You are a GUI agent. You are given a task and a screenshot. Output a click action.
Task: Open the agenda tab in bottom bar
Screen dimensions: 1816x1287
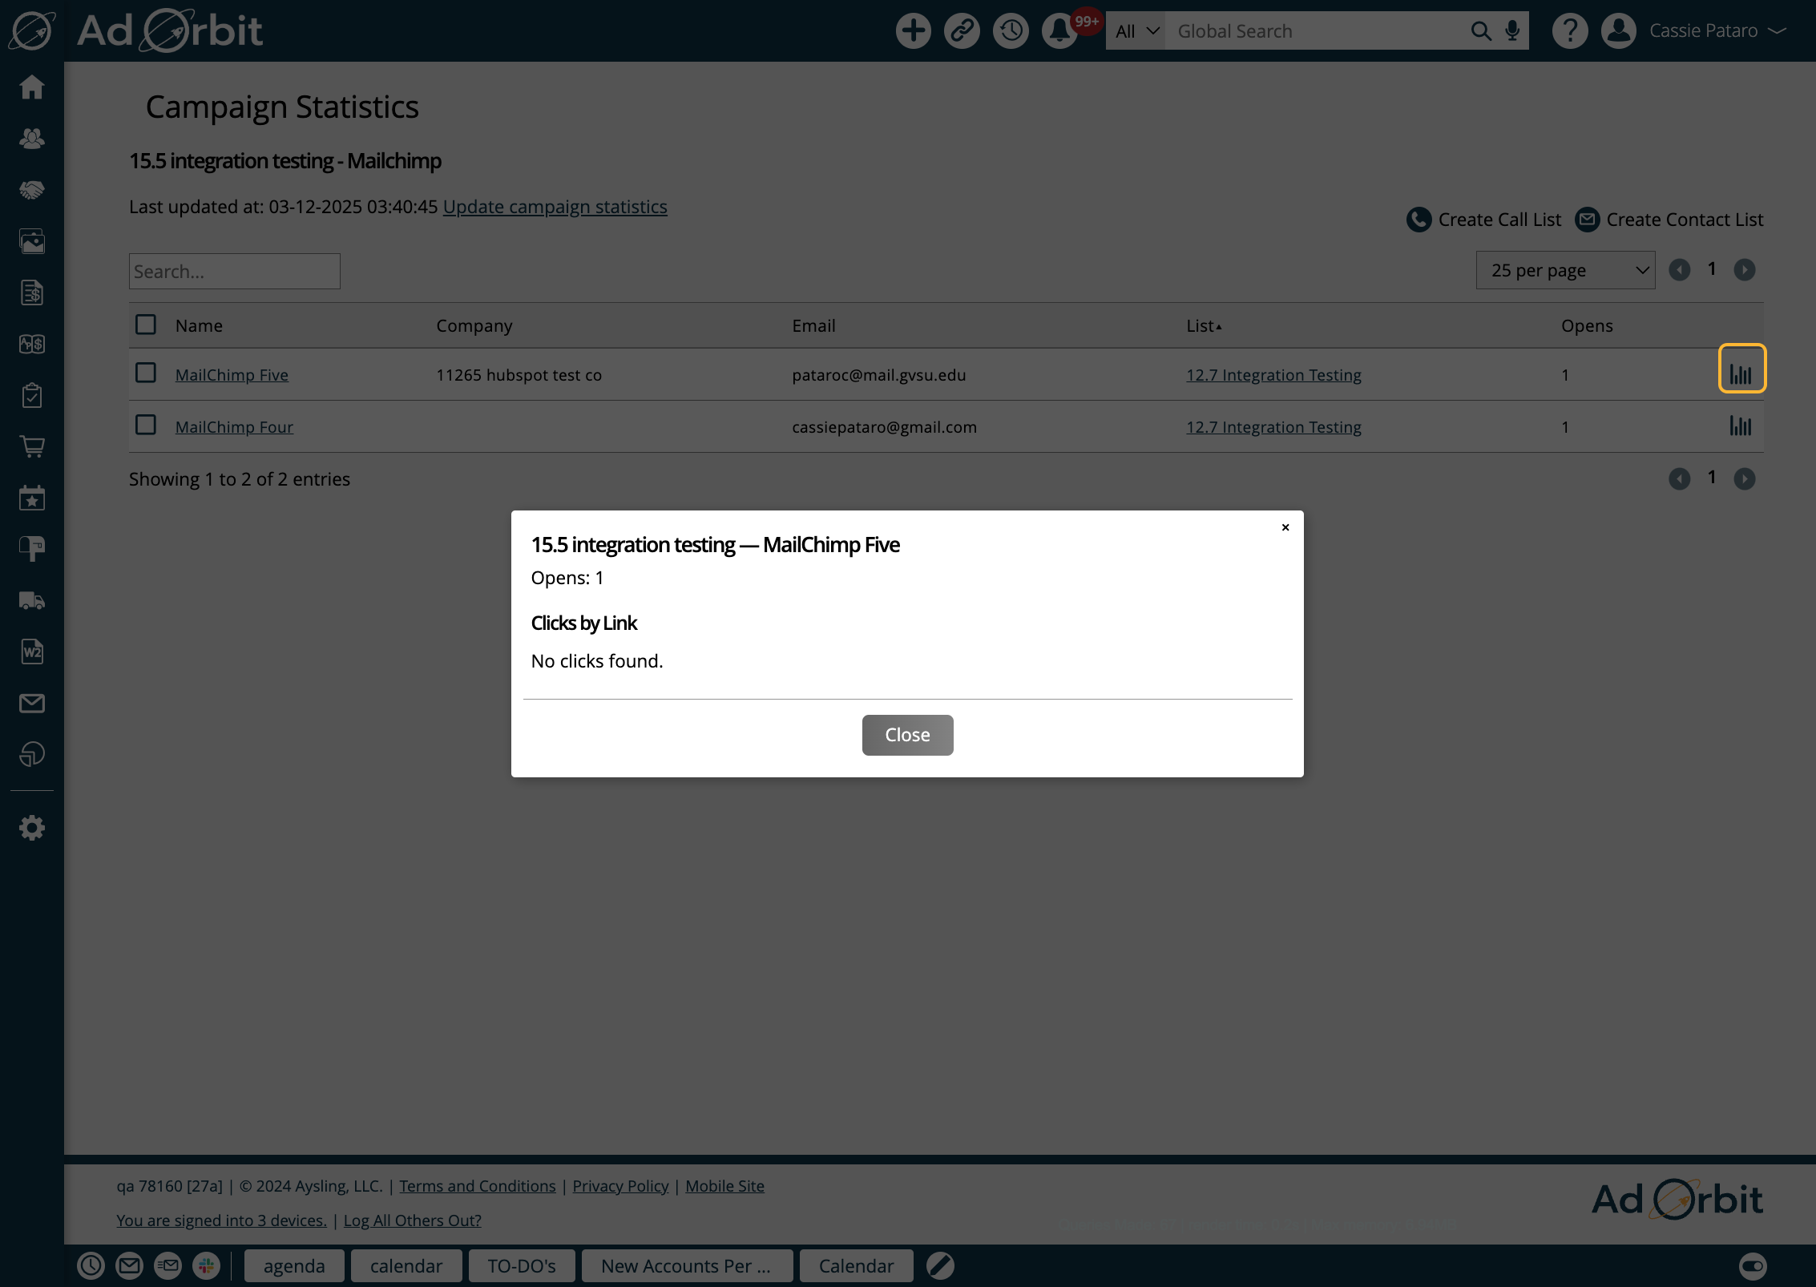click(294, 1265)
